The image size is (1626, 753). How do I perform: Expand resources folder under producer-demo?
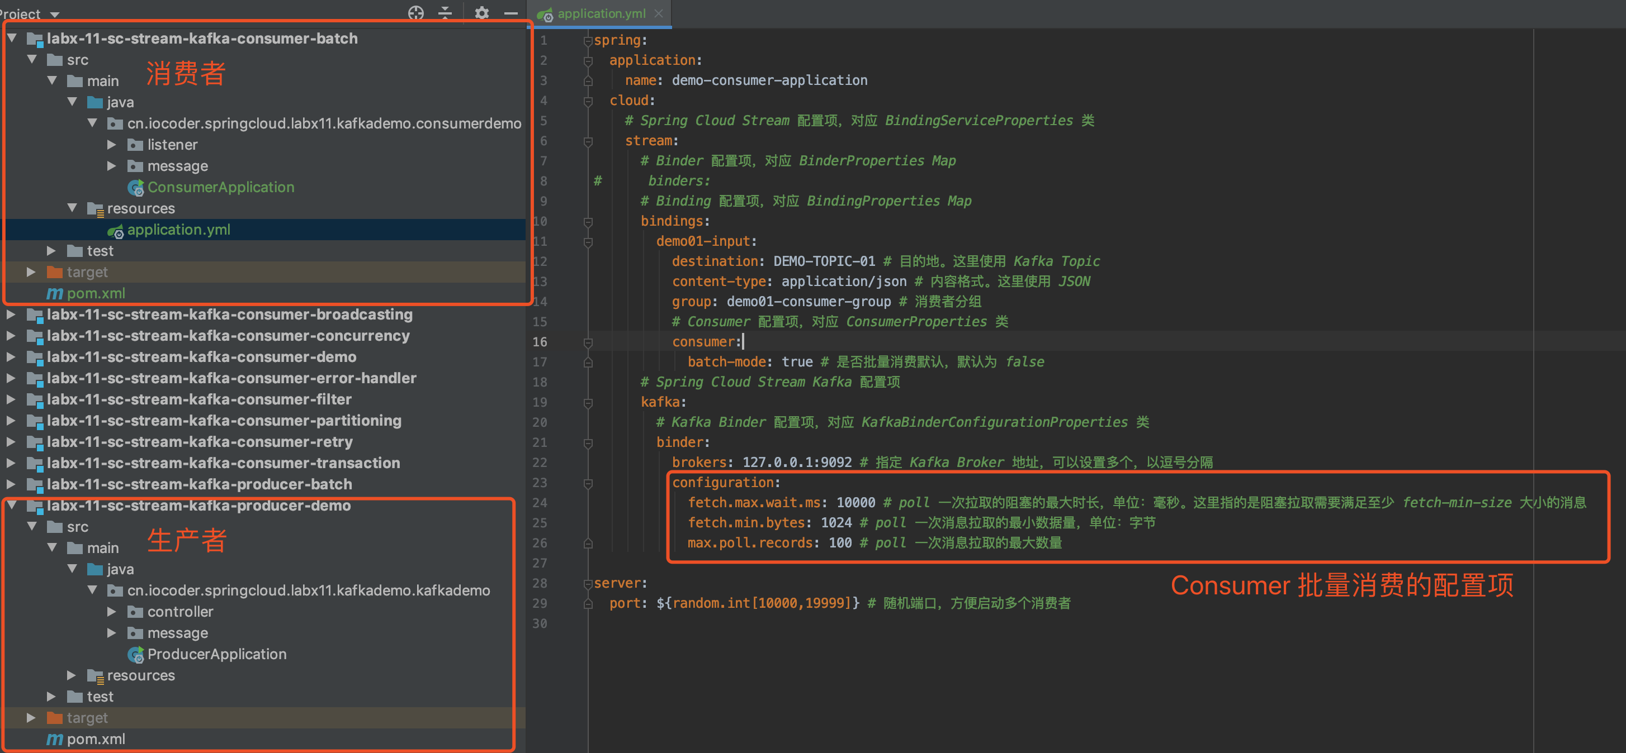pos(72,675)
